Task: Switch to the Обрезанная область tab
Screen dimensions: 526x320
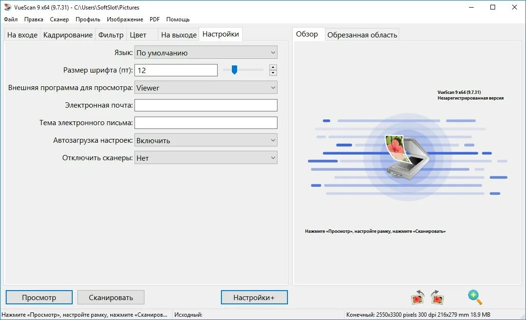Action: 362,35
